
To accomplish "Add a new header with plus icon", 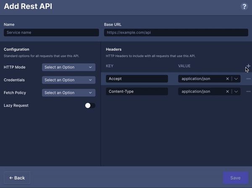I will coord(248,66).
